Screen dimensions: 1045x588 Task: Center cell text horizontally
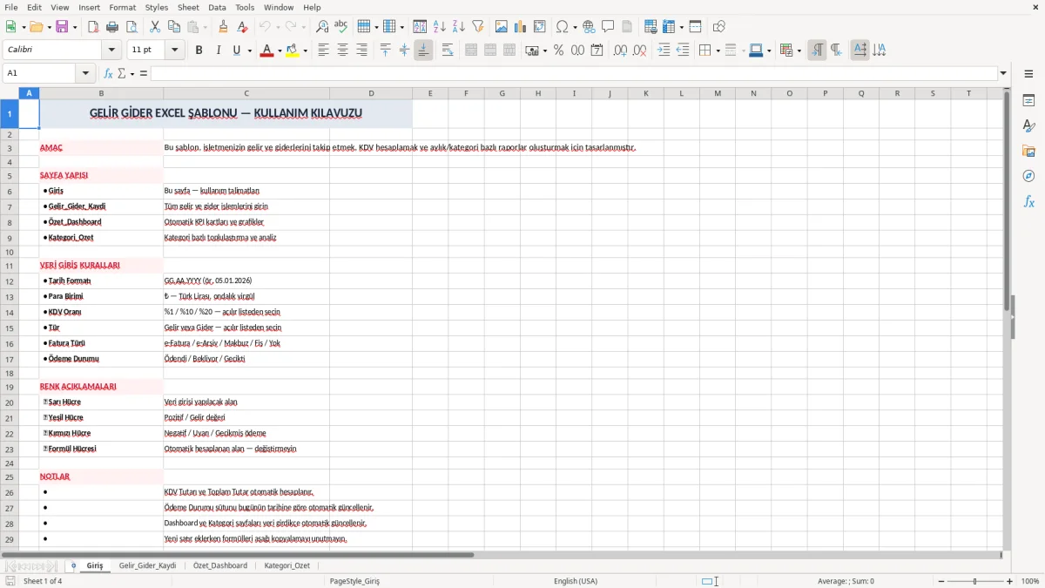(342, 51)
